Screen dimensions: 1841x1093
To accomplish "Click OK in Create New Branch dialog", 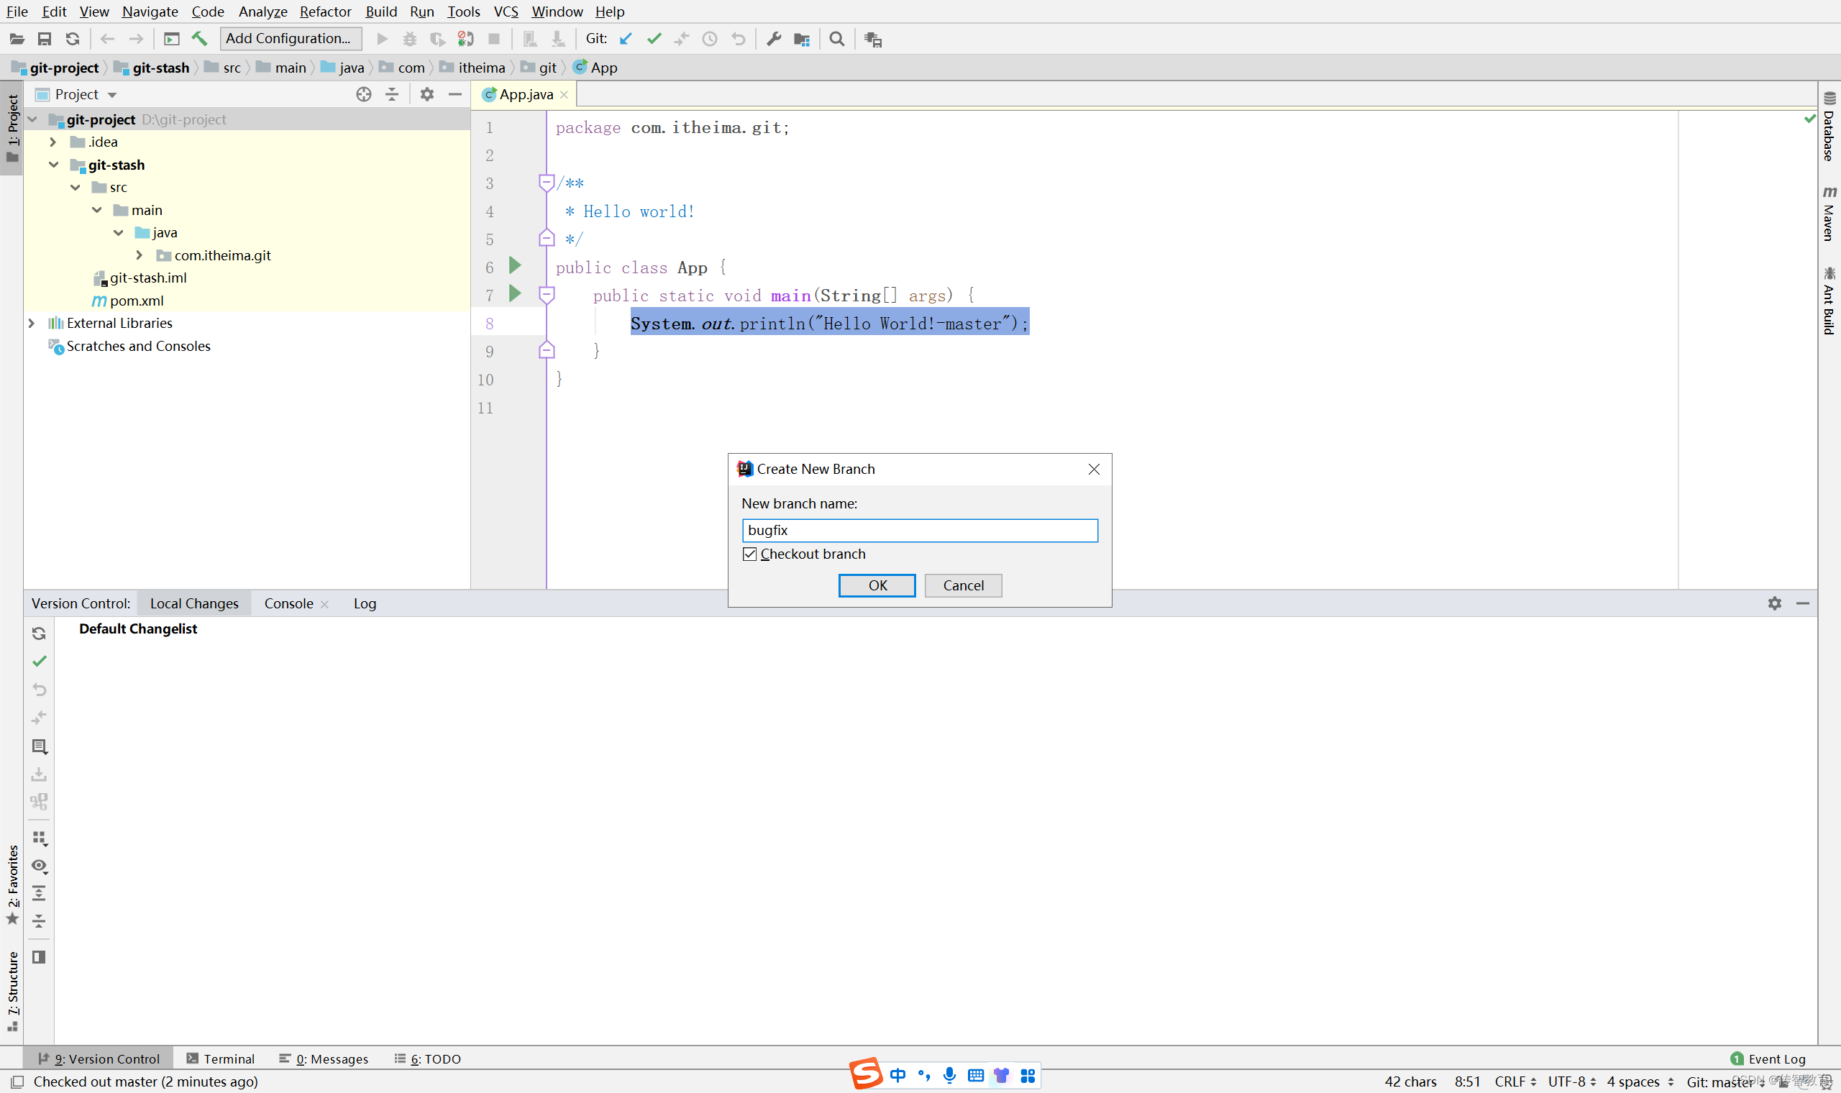I will (x=877, y=585).
